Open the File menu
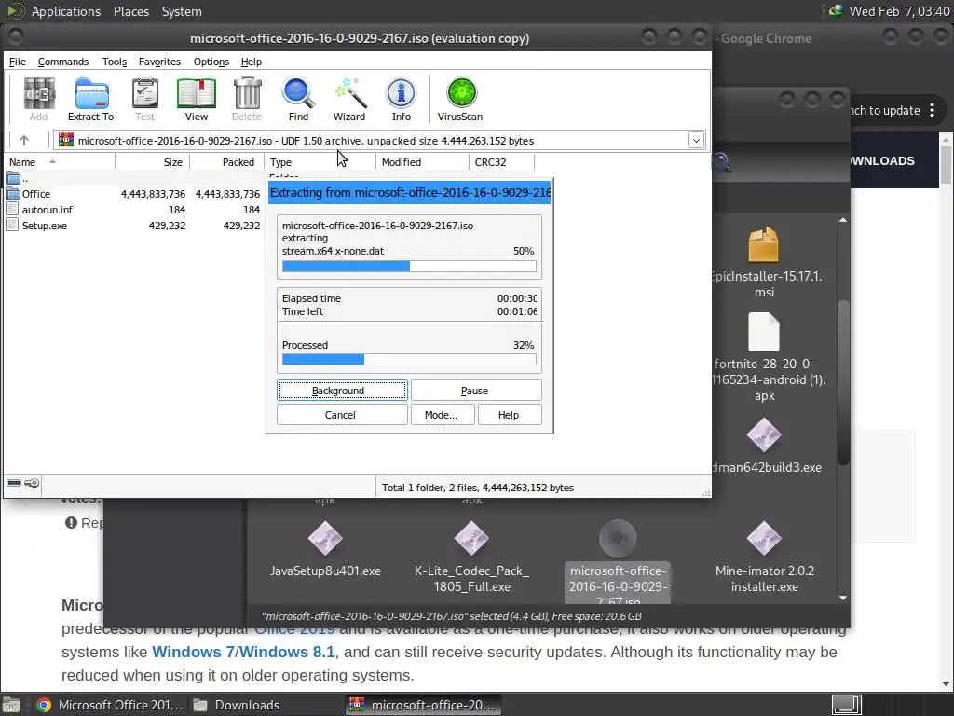Image resolution: width=954 pixels, height=716 pixels. pos(18,62)
